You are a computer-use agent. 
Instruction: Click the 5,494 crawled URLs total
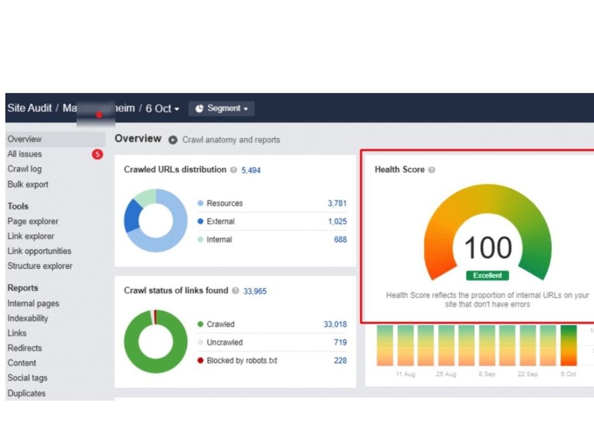pyautogui.click(x=251, y=170)
